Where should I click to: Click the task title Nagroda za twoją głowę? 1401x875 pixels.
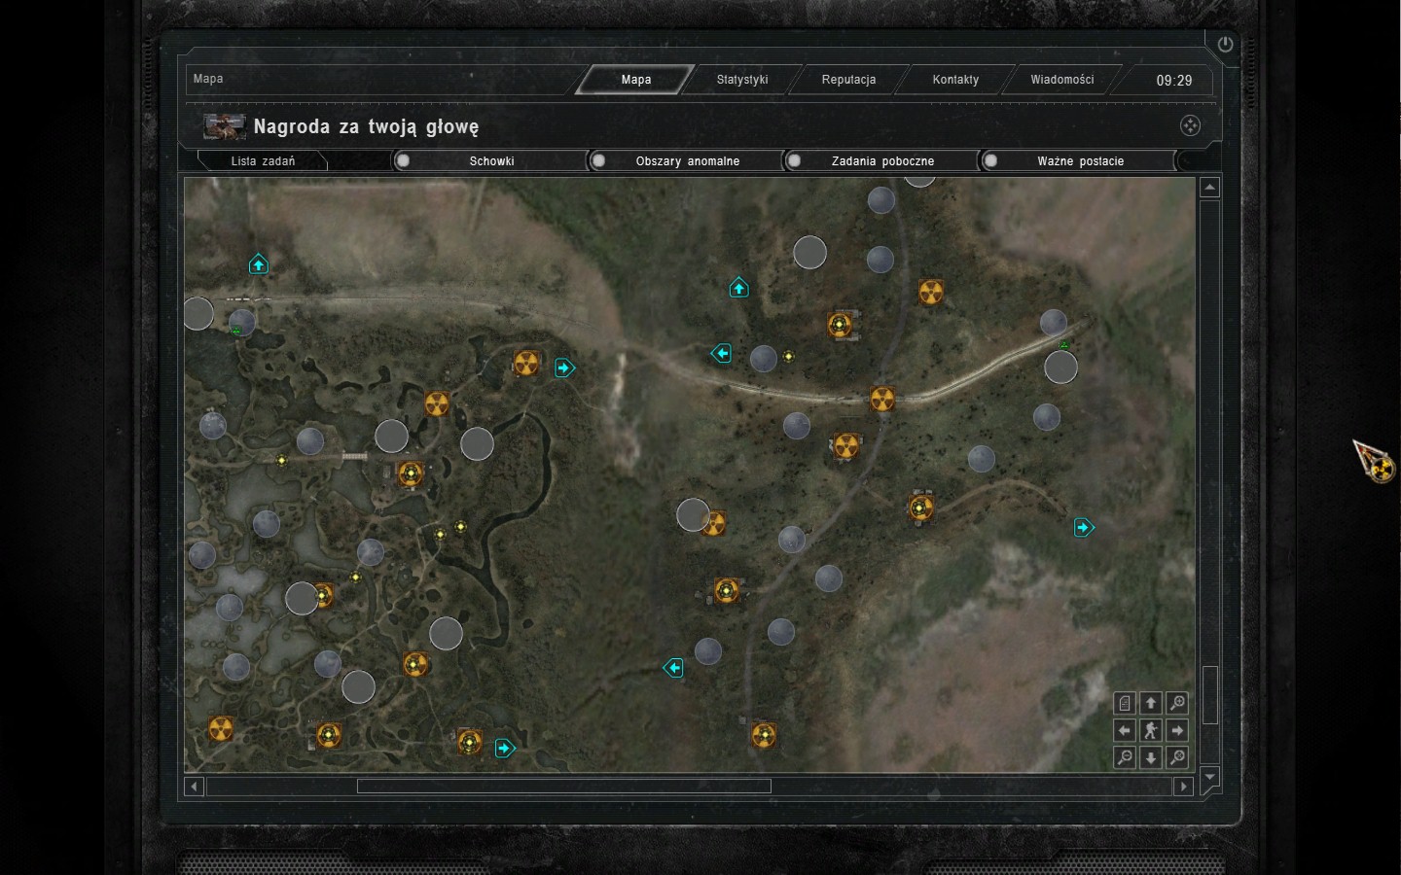[366, 126]
